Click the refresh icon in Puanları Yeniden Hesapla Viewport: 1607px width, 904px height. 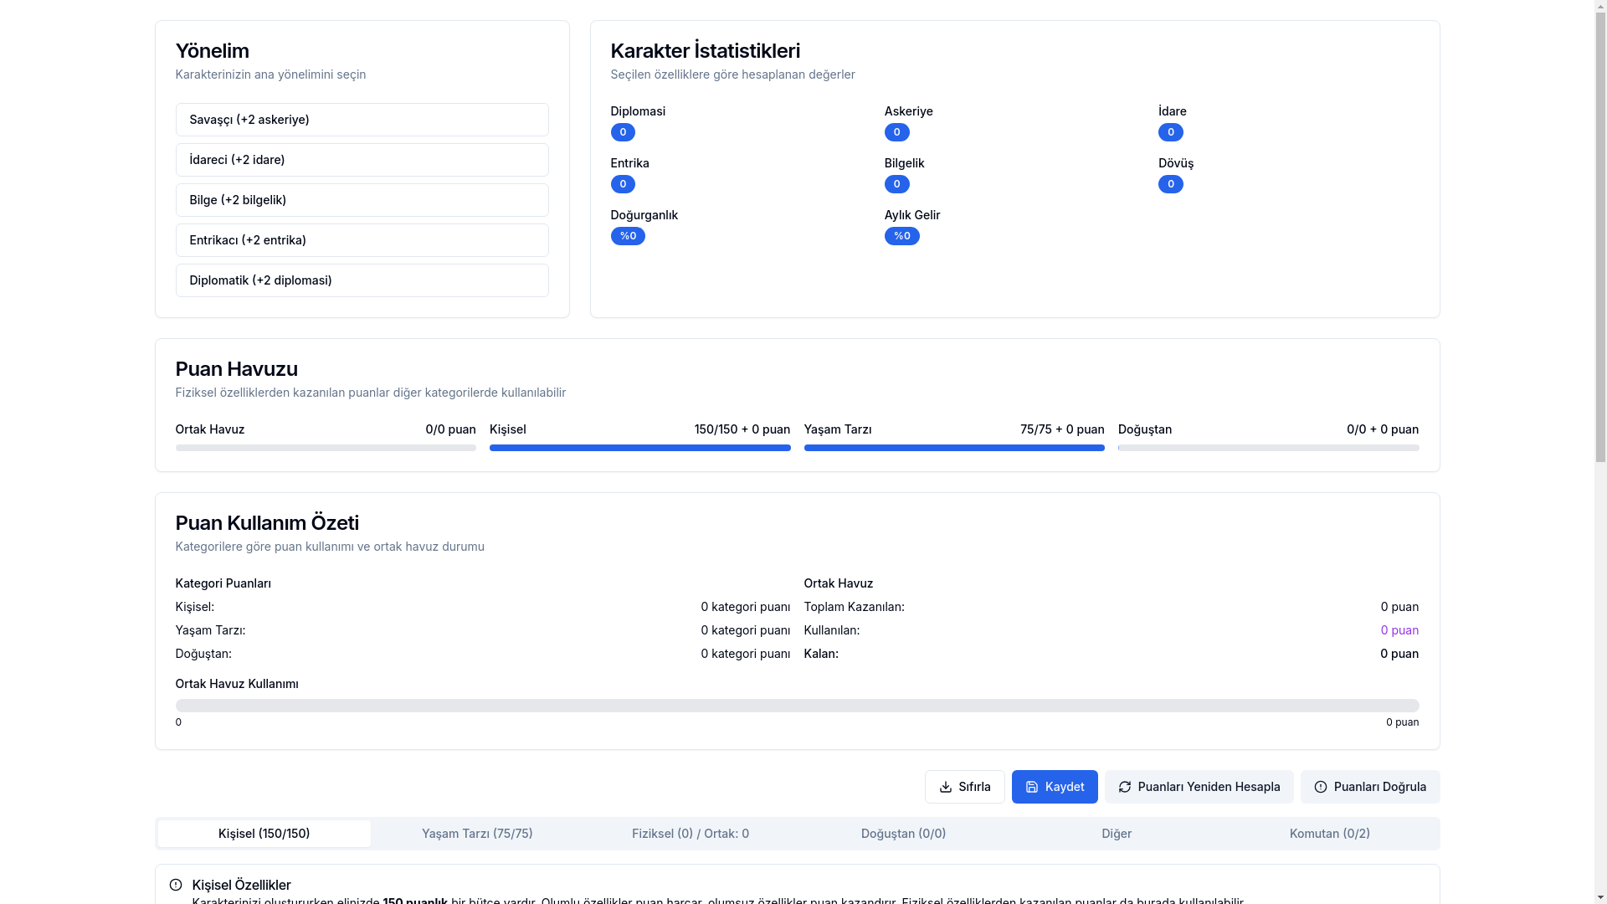[1124, 787]
